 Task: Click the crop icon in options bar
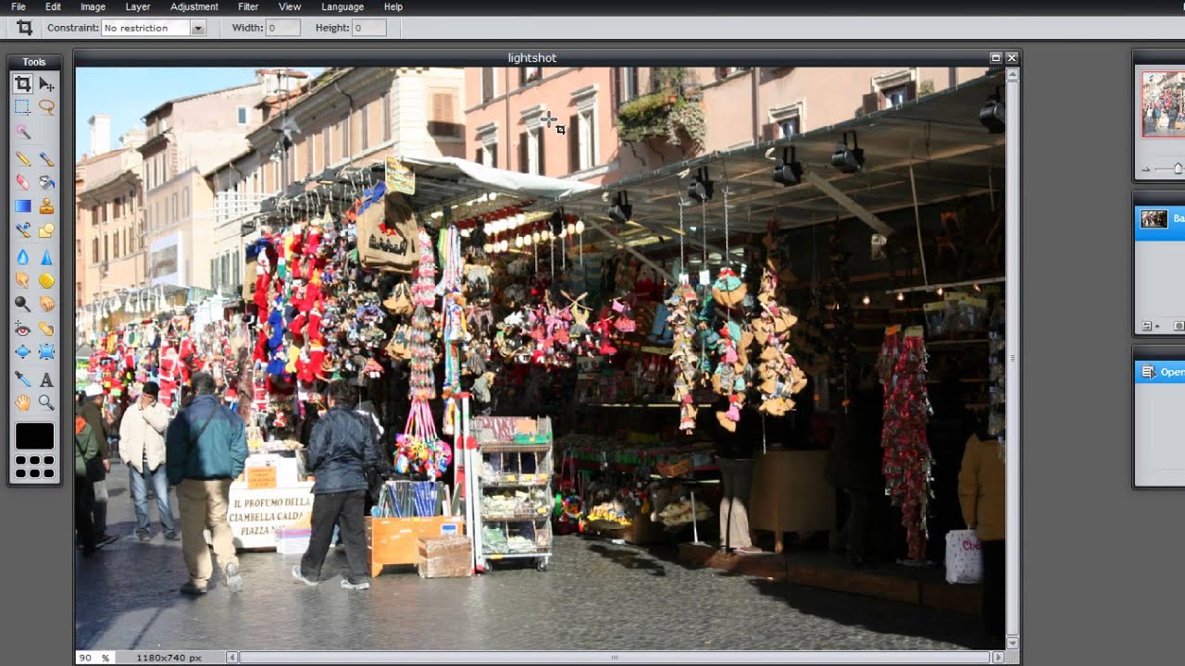tap(25, 28)
